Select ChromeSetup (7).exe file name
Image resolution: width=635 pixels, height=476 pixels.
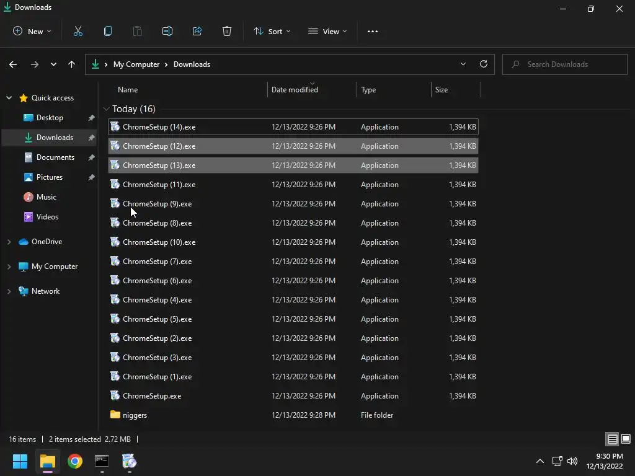point(157,262)
